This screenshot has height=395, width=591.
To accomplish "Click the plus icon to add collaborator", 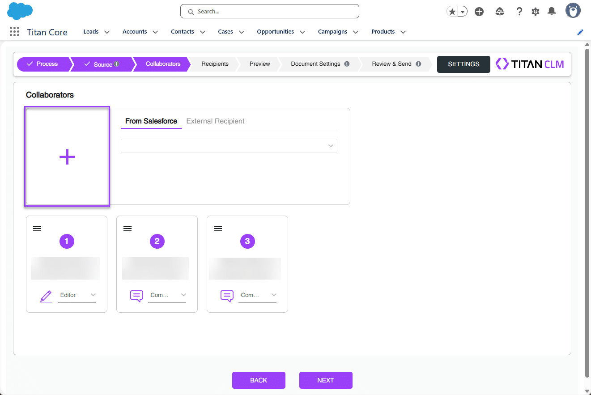I will tap(67, 157).
